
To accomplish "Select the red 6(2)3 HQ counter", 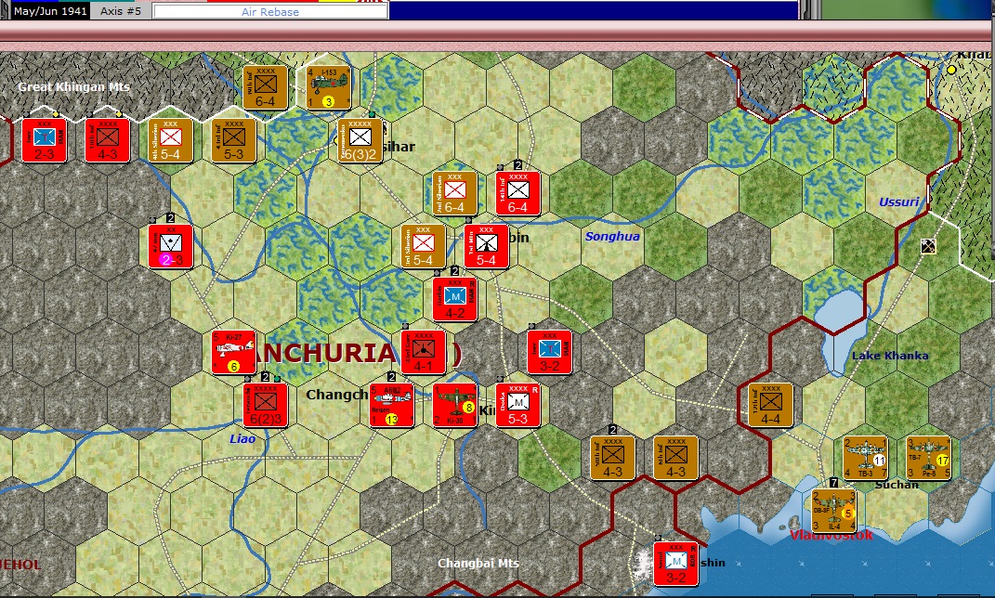I will click(266, 405).
